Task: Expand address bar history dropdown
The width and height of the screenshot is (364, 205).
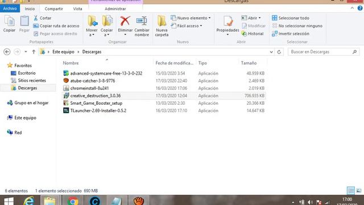Action: (x=271, y=52)
